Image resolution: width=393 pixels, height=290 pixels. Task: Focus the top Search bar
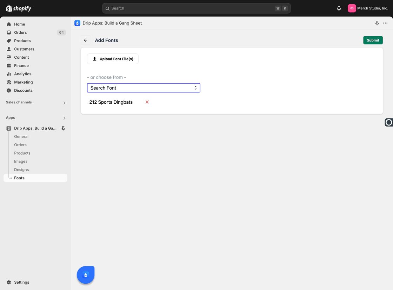pyautogui.click(x=196, y=8)
